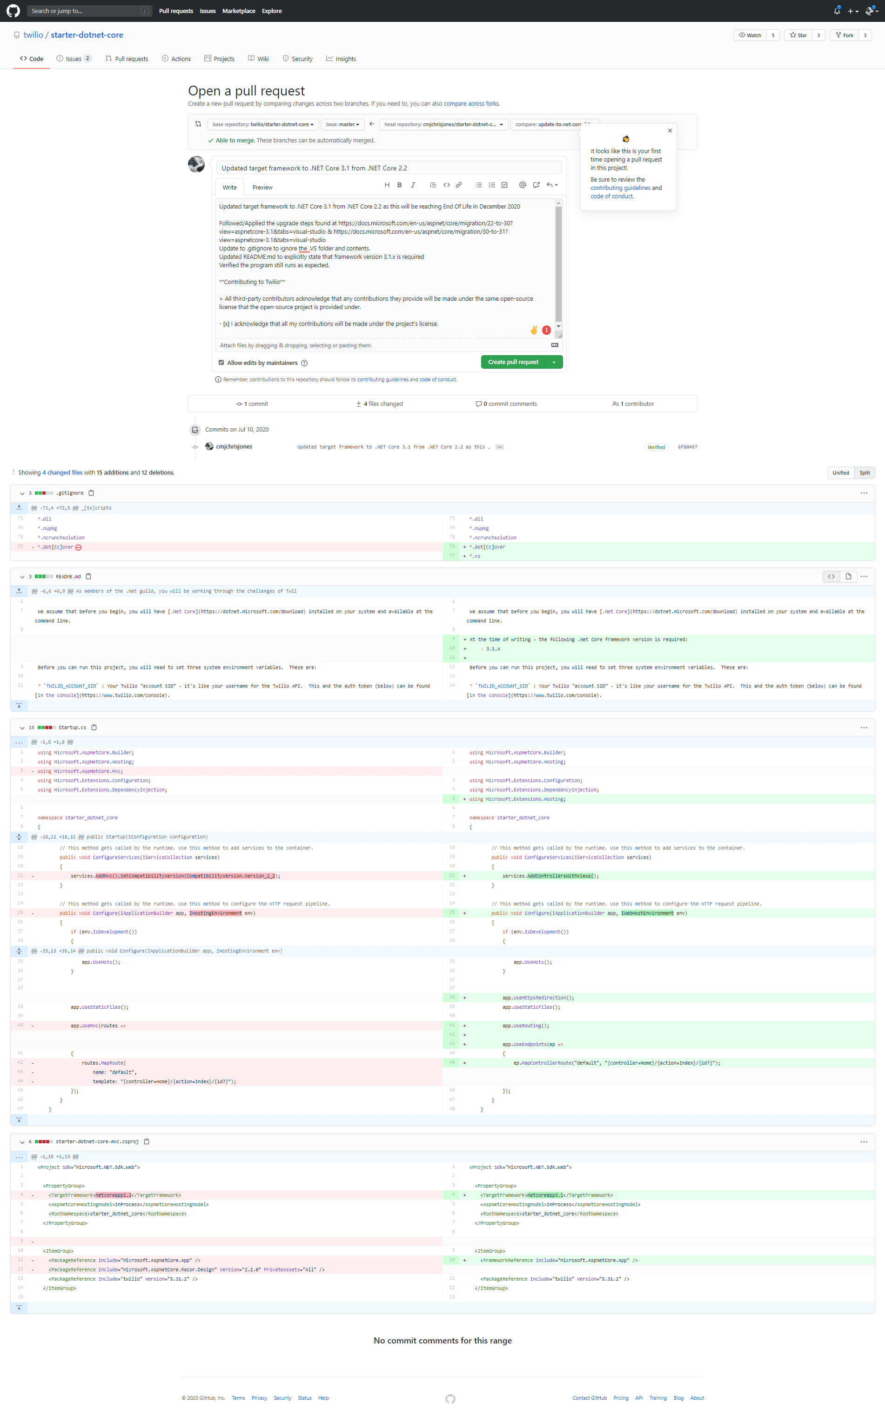Screen dimensions: 885x1417
Task: Click the pull request title field
Action: point(389,168)
